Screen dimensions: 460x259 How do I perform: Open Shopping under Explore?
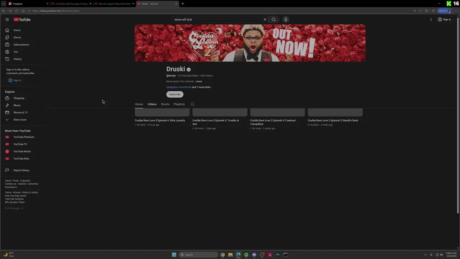click(x=22, y=98)
